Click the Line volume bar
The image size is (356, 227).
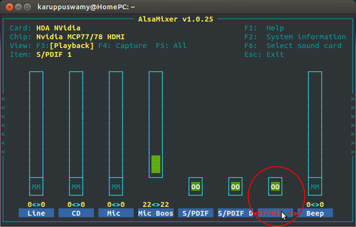coord(36,125)
